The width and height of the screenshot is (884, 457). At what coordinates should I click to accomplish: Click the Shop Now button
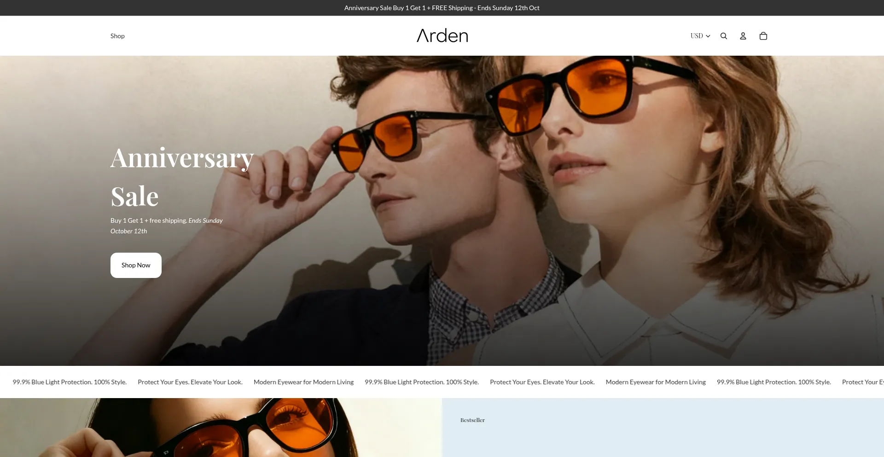(136, 265)
